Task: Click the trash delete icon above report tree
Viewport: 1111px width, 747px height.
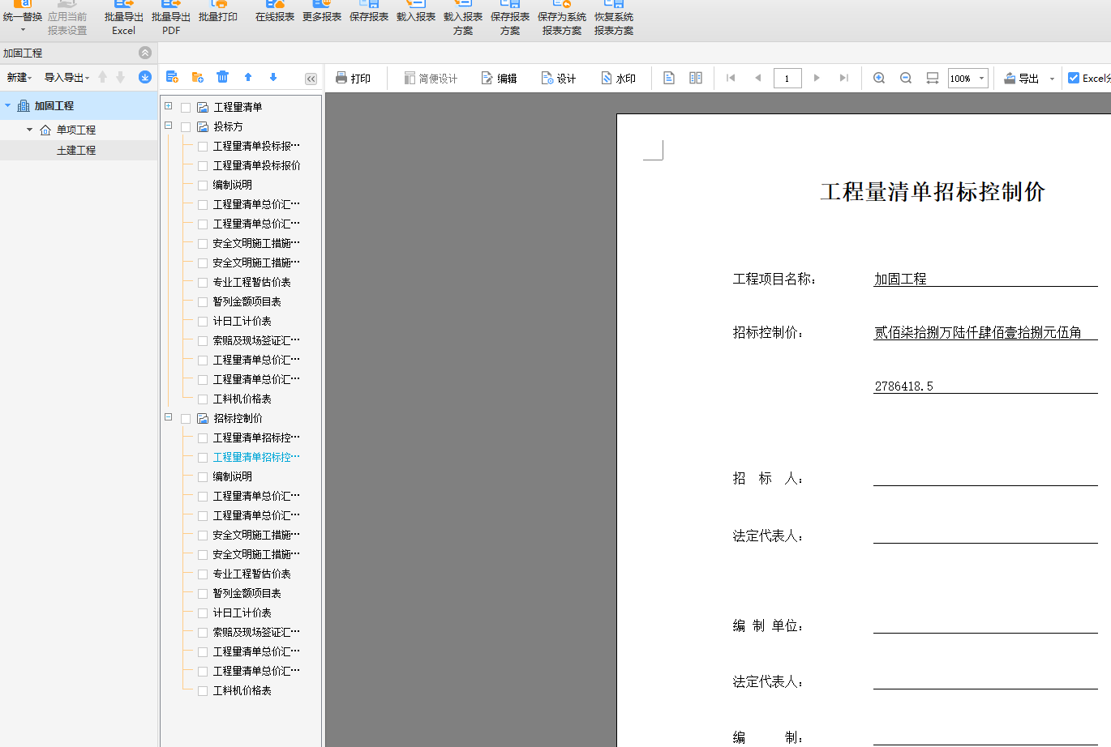Action: 223,77
